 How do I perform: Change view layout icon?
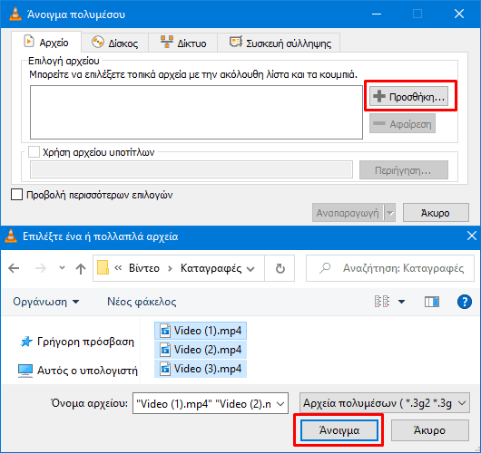tap(382, 302)
